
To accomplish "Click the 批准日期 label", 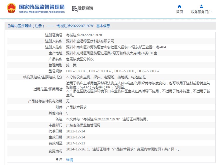I will 55,131.
